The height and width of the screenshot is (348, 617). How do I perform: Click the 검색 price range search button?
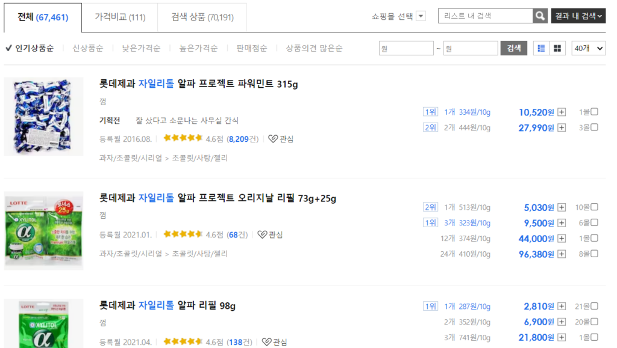(x=513, y=47)
